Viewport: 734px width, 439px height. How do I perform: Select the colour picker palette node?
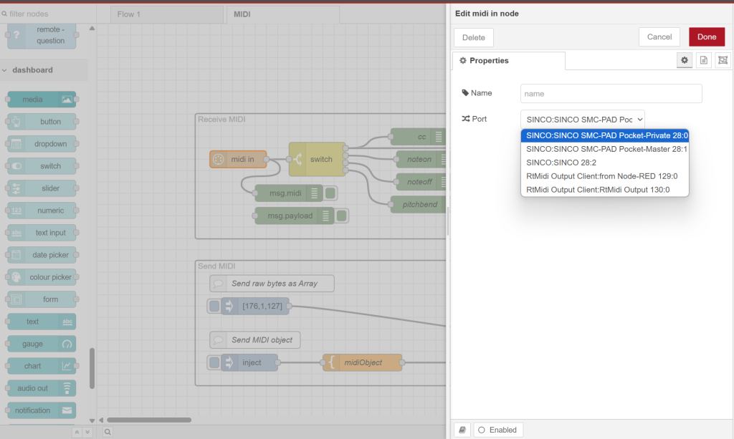pyautogui.click(x=42, y=276)
